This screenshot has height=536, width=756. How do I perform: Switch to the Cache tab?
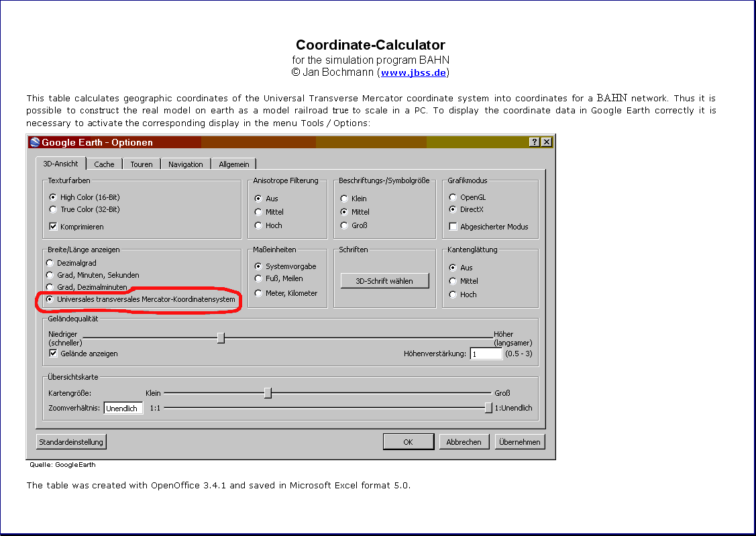(x=104, y=164)
